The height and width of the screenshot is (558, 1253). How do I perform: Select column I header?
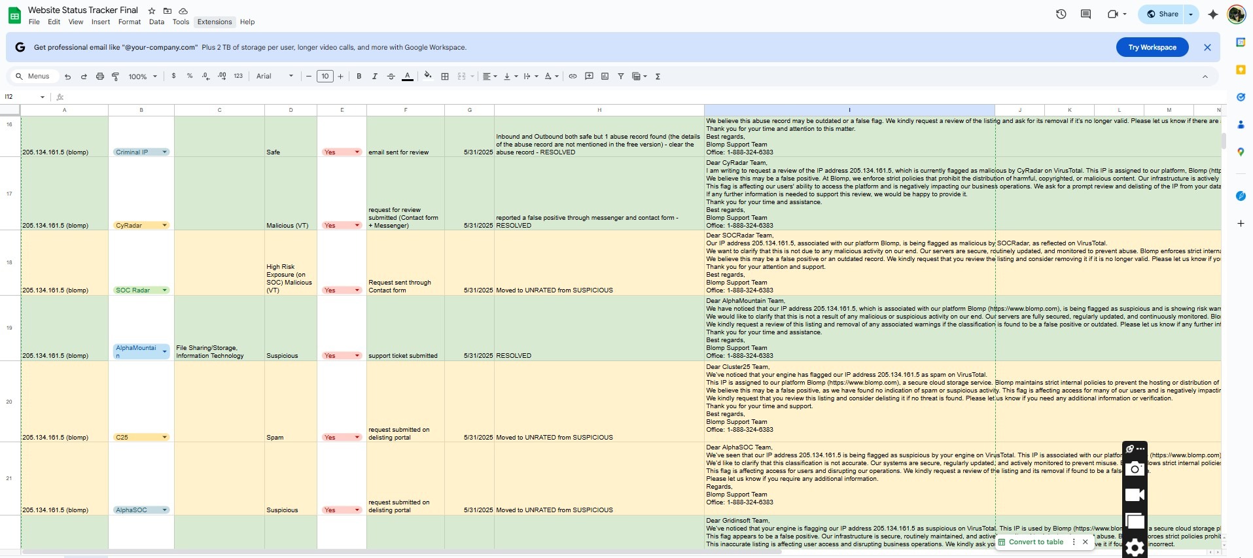coord(849,110)
